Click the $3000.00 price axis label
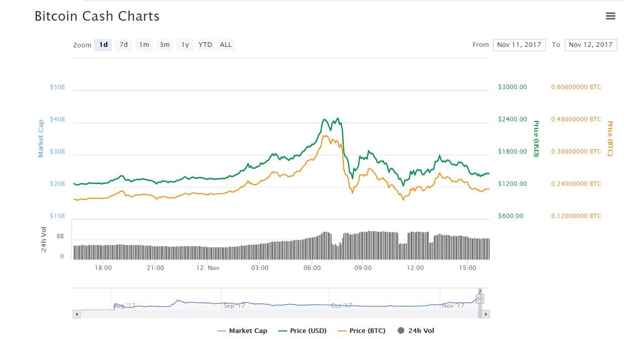 click(512, 87)
